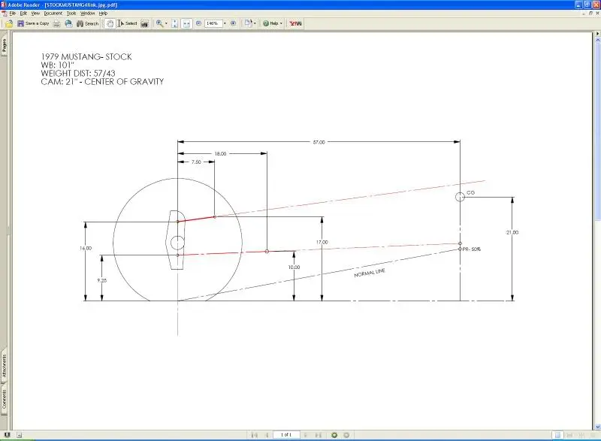The width and height of the screenshot is (601, 441).
Task: Click the page number field 1 of 1
Action: click(x=286, y=435)
